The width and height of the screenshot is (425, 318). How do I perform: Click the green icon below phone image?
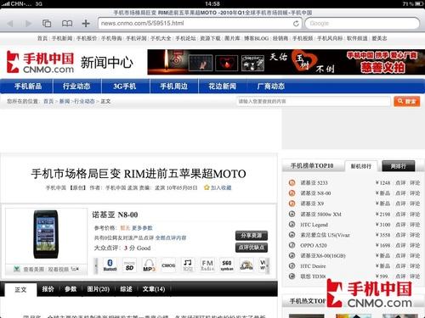pyautogui.click(x=17, y=269)
